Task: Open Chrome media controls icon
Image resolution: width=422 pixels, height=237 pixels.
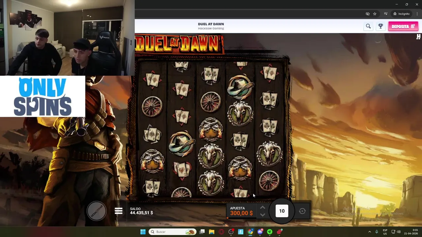Action: click(385, 14)
